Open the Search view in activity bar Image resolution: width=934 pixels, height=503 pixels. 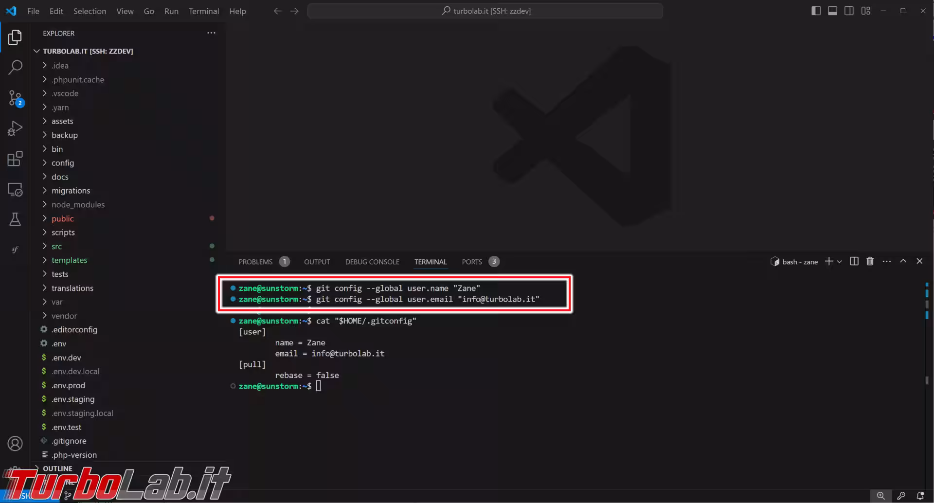click(x=15, y=68)
